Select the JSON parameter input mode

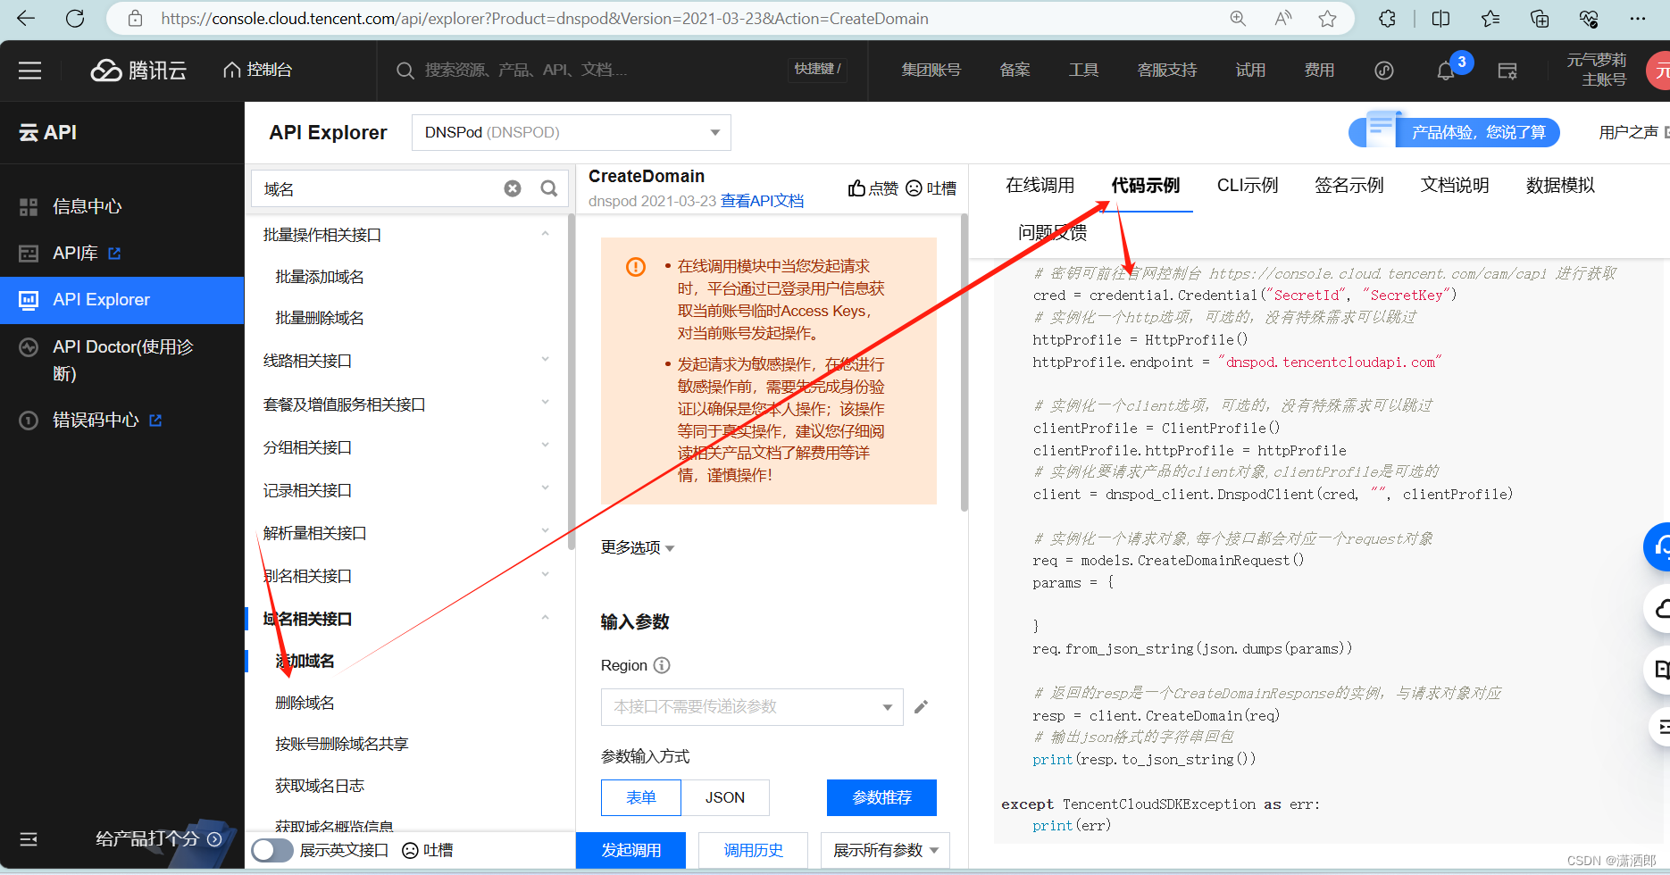(725, 797)
